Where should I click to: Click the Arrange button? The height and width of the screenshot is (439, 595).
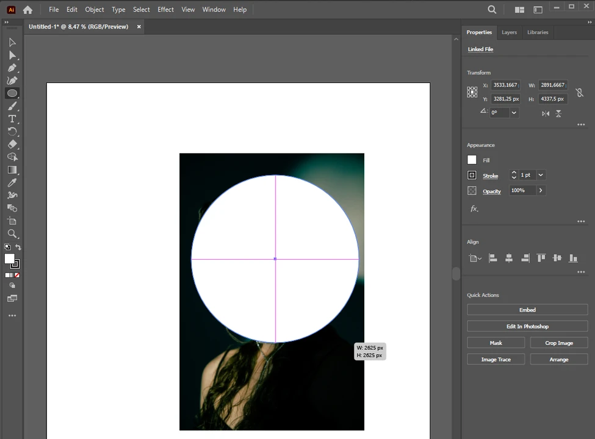[x=559, y=359]
